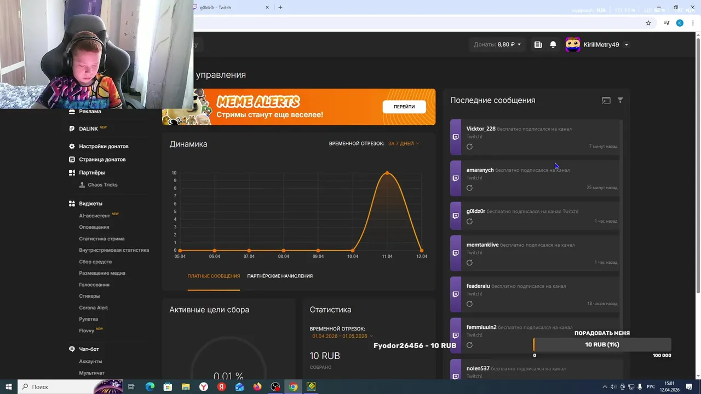Click the Meme Alerts banner title

coord(258,102)
